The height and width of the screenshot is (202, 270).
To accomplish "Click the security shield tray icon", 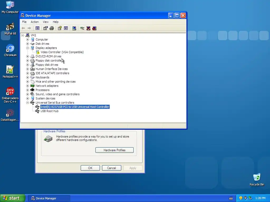I will click(x=241, y=198).
